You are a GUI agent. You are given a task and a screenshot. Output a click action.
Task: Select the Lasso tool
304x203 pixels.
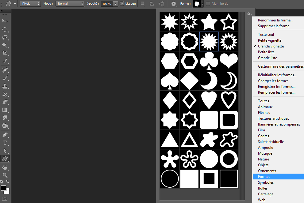(x=5, y=37)
